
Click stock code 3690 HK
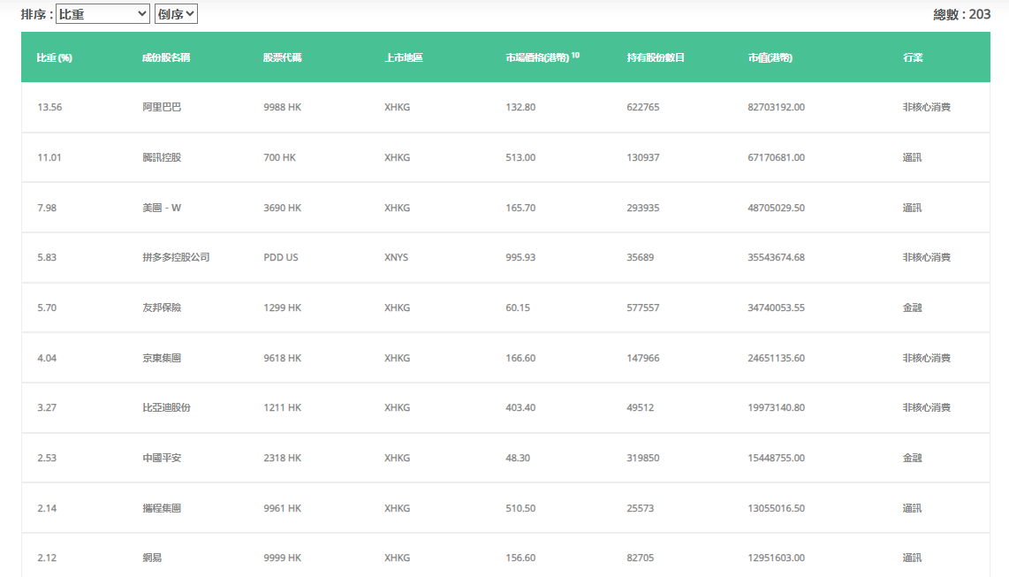point(283,208)
